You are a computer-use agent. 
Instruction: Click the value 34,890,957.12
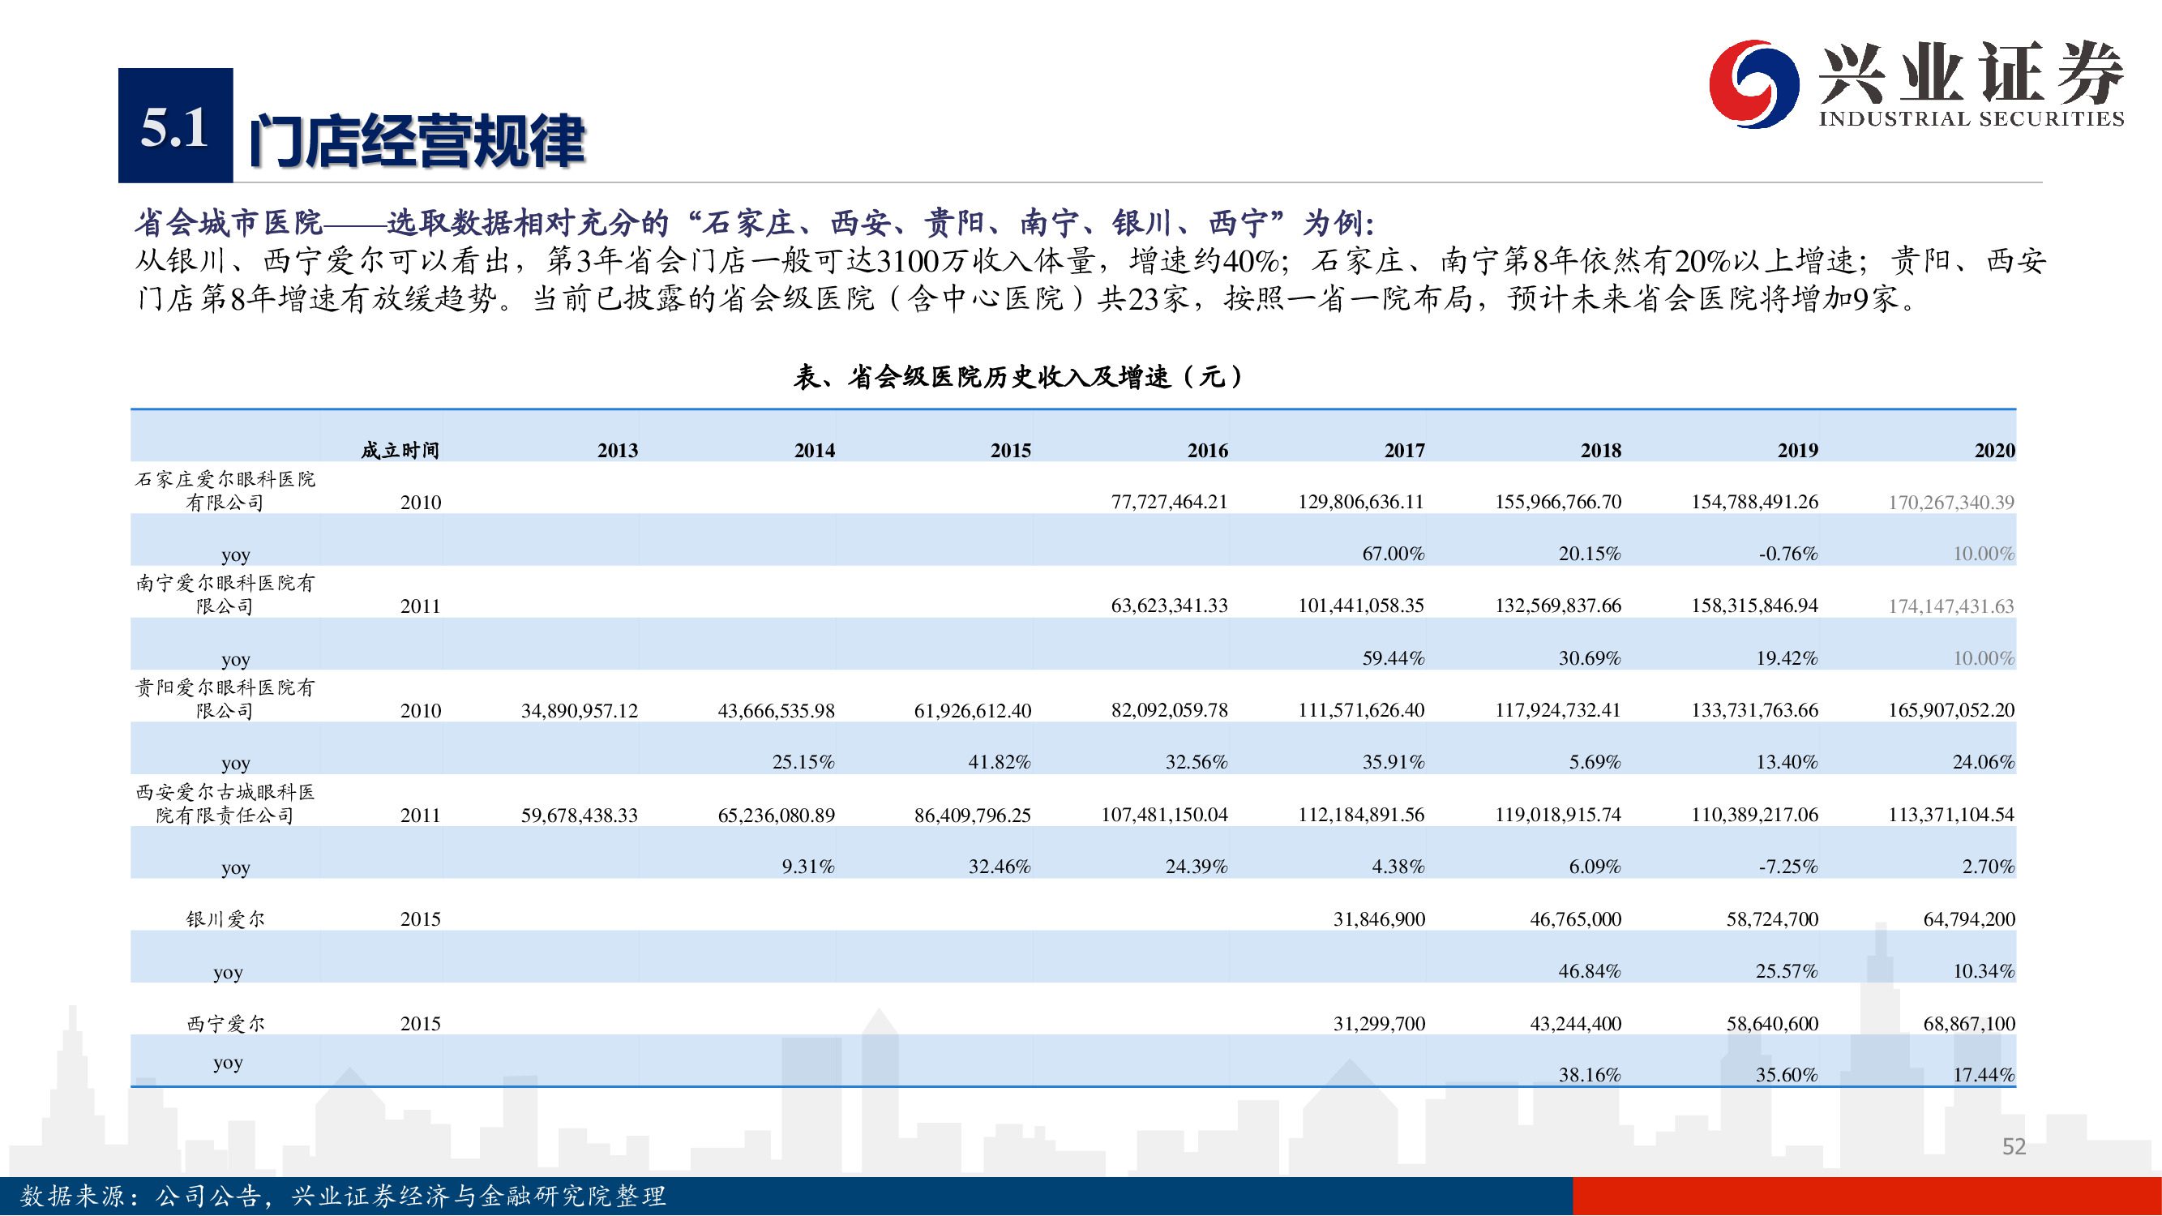579,711
